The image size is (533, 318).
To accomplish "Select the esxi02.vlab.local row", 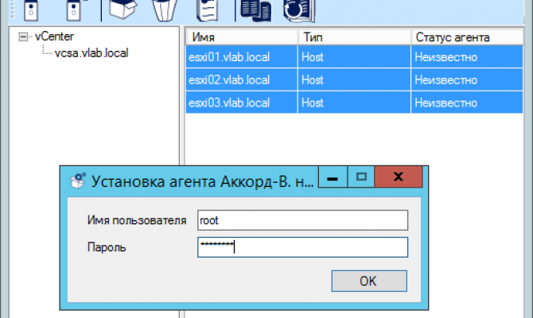I will click(354, 79).
